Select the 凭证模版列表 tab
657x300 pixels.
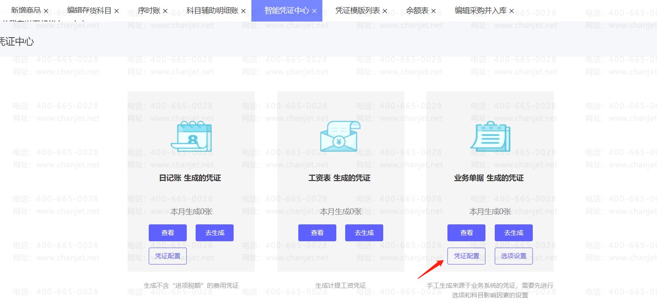[x=357, y=11]
